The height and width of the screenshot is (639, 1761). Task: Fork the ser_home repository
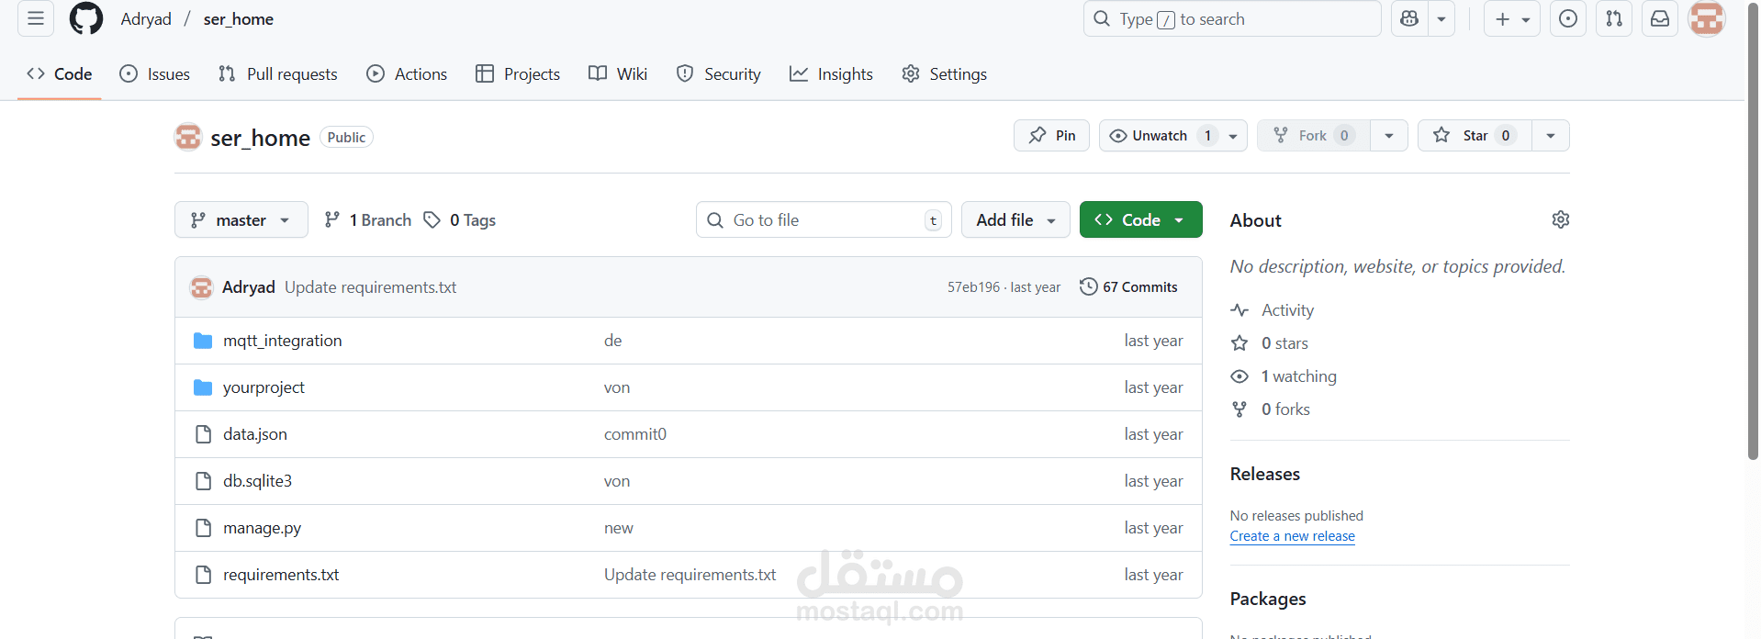coord(1313,136)
